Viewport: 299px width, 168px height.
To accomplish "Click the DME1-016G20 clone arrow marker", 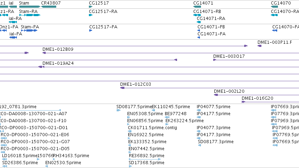I will pos(243,102).
